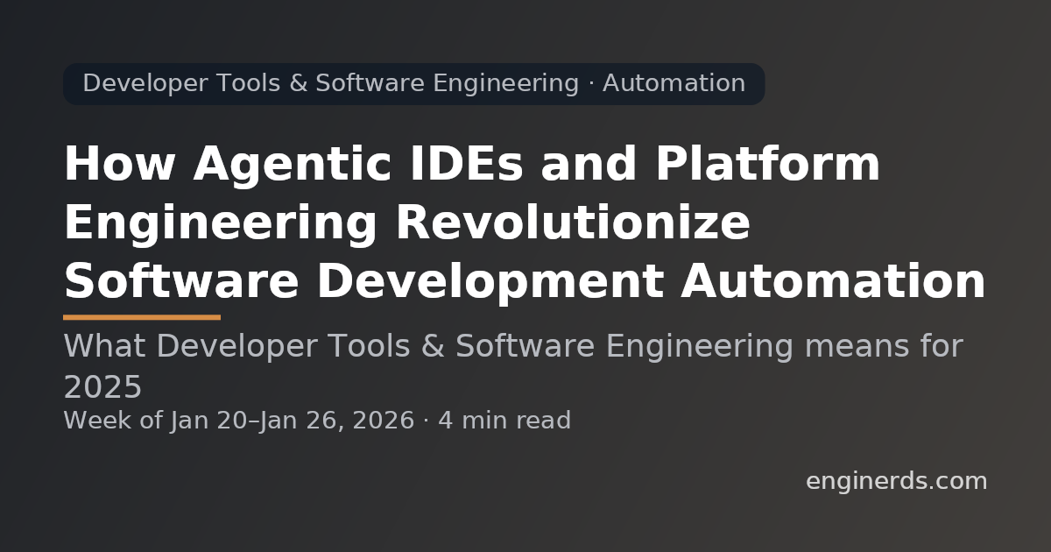Click the 4 min read label

click(x=505, y=420)
